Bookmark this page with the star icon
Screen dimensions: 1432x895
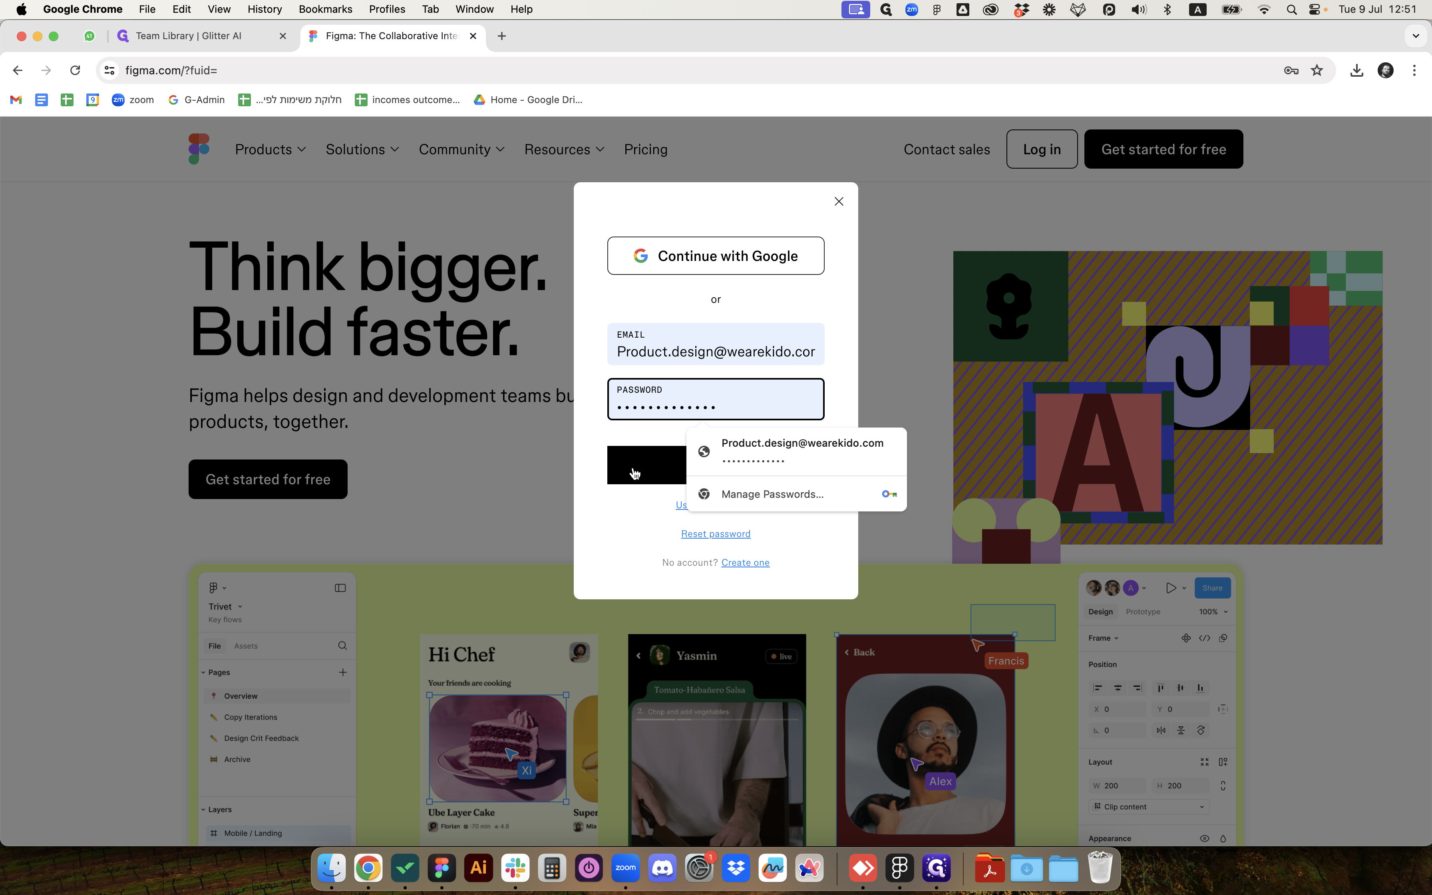1317,70
